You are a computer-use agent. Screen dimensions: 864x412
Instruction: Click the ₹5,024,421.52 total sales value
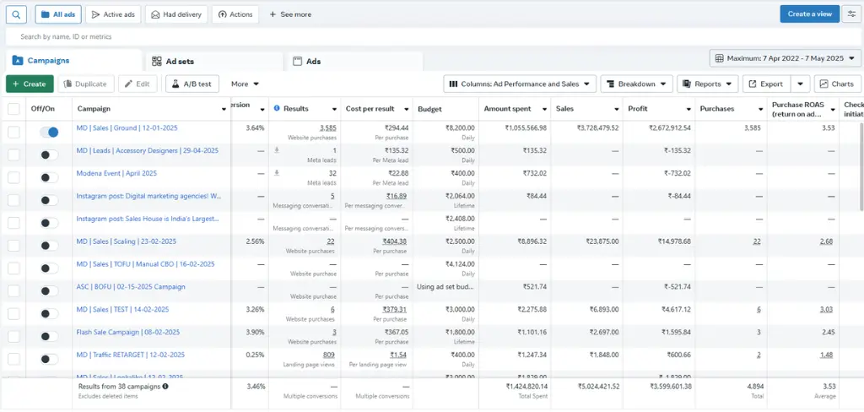click(x=598, y=387)
